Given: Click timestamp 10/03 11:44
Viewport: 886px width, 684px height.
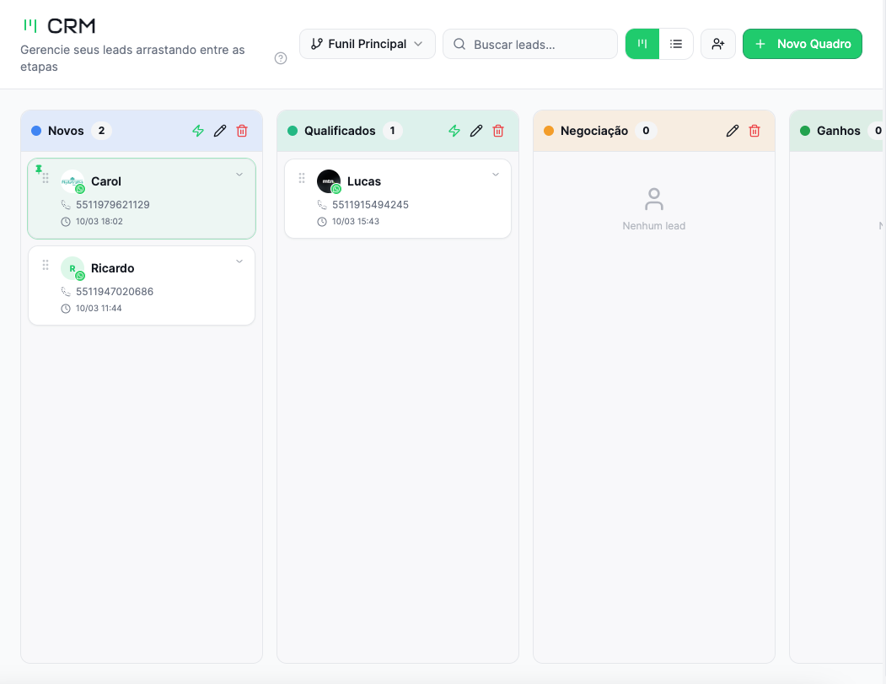Looking at the screenshot, I should point(99,309).
